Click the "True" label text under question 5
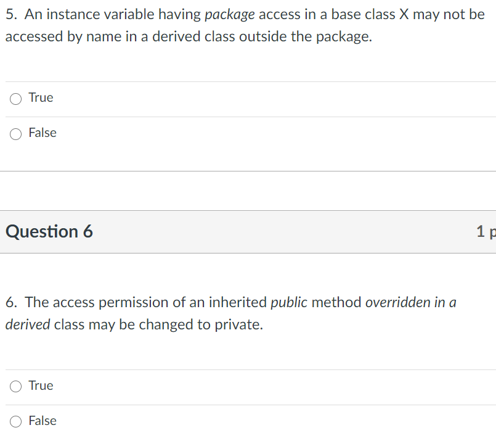 [41, 97]
